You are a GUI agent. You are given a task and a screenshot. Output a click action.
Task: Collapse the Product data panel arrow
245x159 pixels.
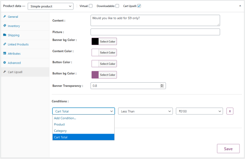pyautogui.click(x=240, y=6)
